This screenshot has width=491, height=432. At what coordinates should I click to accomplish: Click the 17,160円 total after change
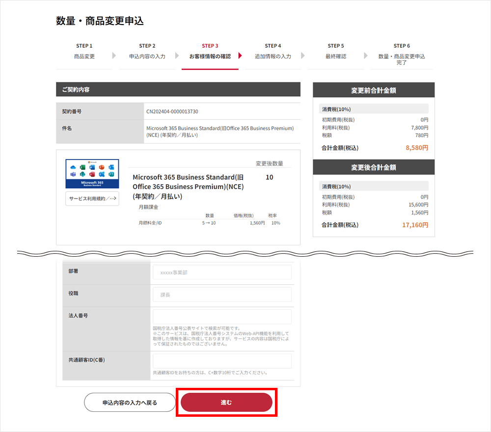tap(415, 225)
